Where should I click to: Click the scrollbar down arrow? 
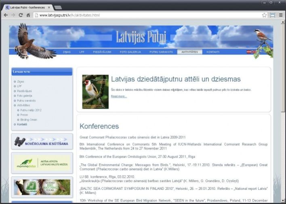click(x=283, y=200)
